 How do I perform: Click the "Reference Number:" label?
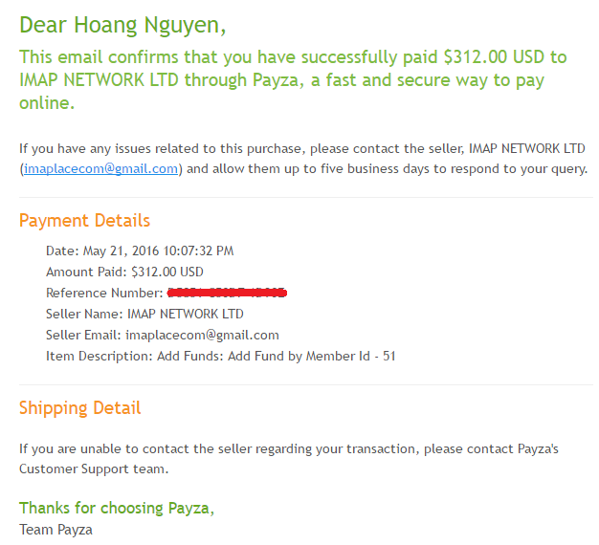coord(104,293)
